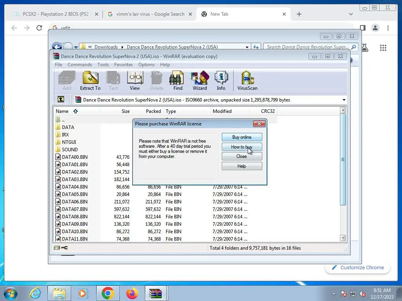Click Close in the license dialog

242,156
